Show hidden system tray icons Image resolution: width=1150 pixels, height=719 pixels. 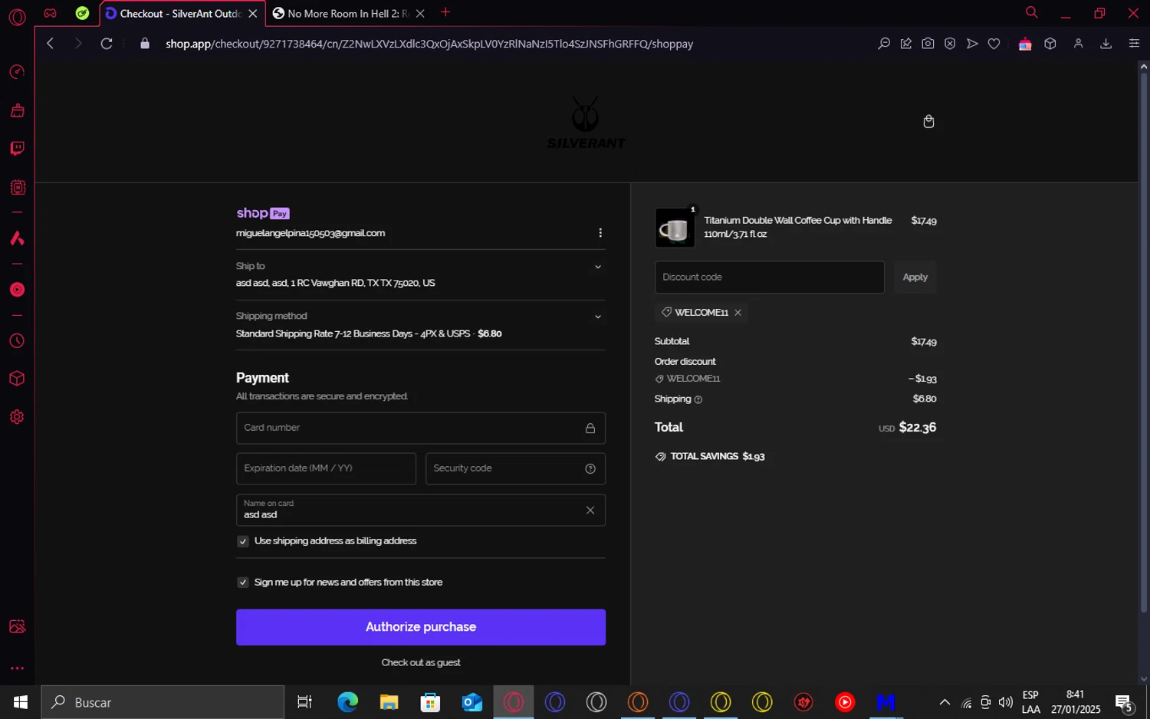point(945,702)
